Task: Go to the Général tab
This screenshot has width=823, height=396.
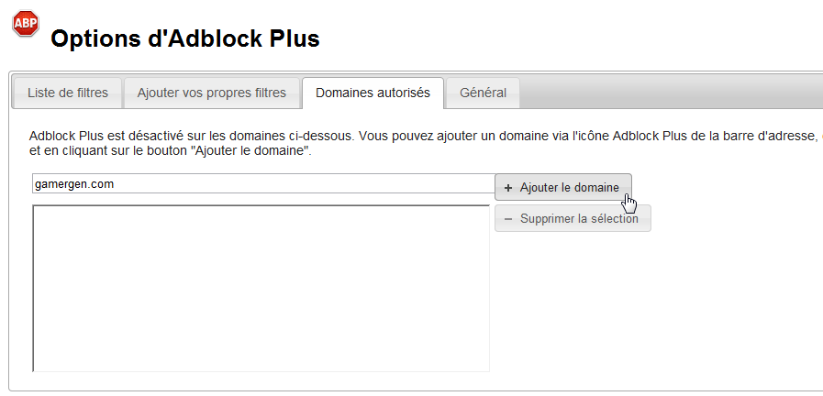Action: pyautogui.click(x=483, y=93)
